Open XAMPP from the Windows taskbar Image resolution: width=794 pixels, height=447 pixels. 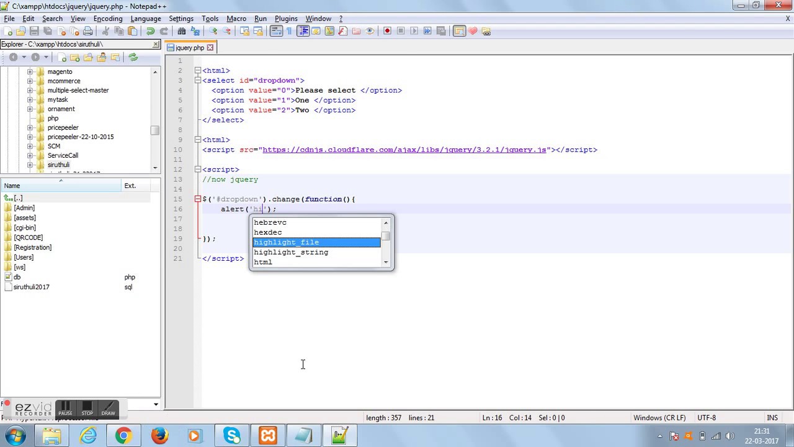click(x=268, y=436)
